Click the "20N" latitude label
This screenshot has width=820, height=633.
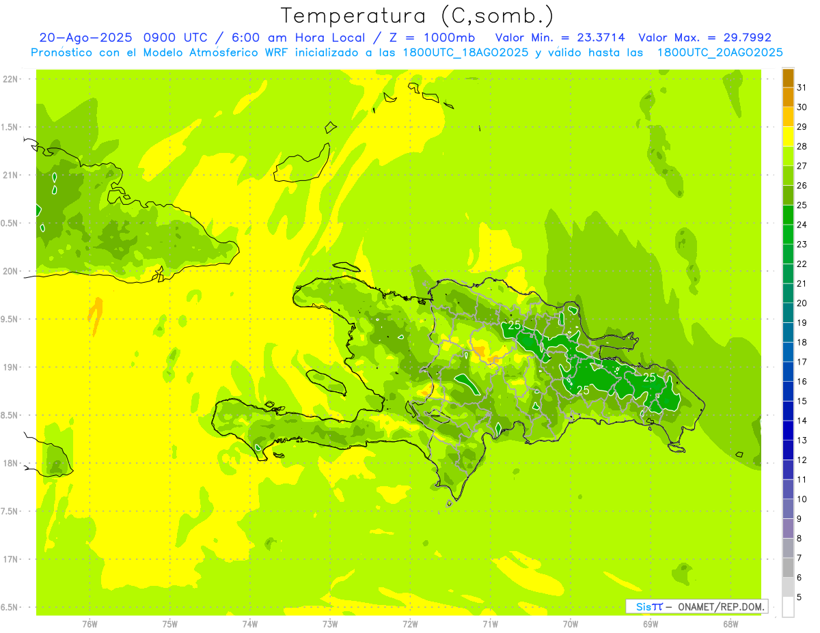click(x=11, y=271)
